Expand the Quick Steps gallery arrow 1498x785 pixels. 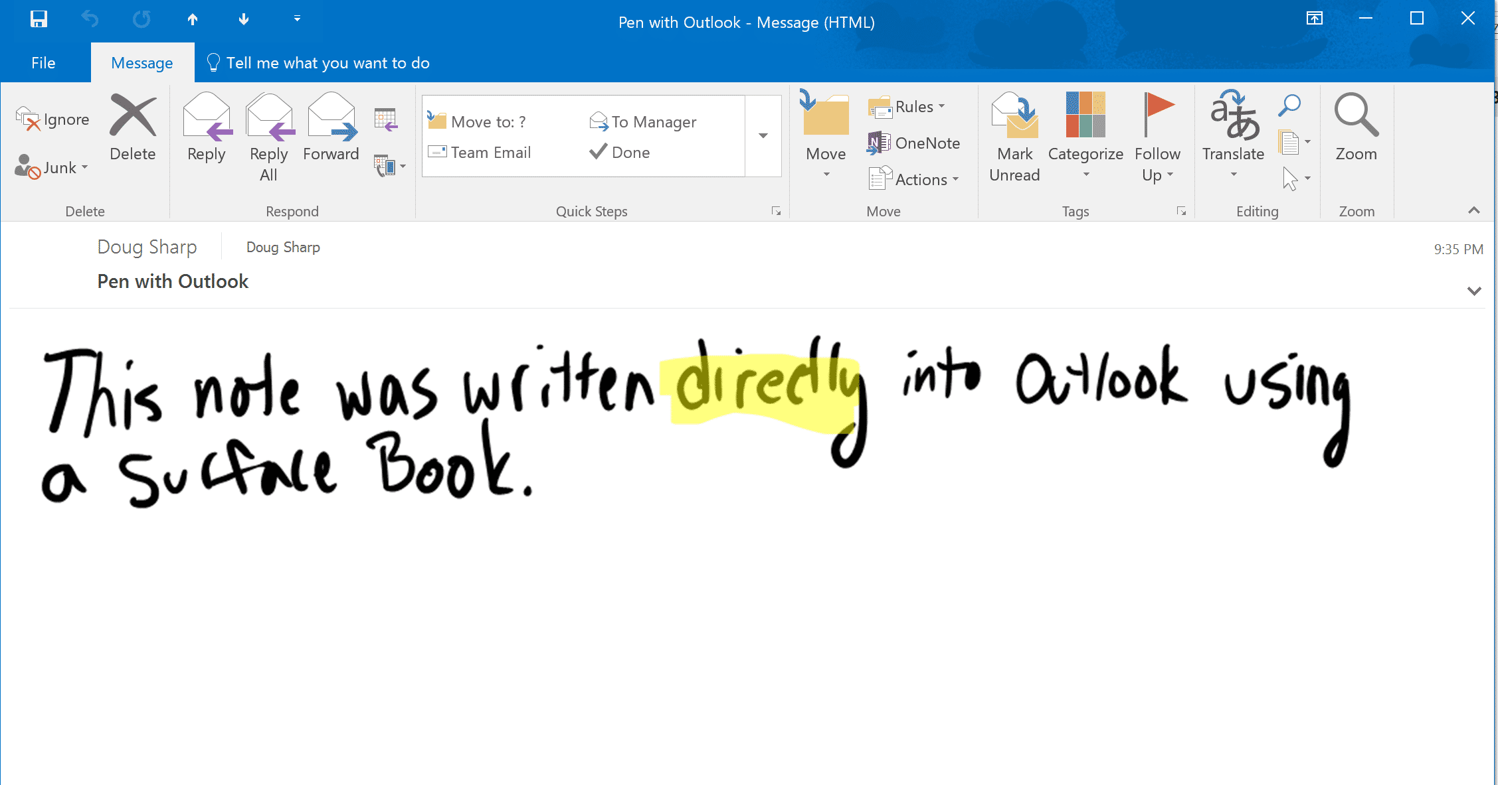click(x=763, y=136)
